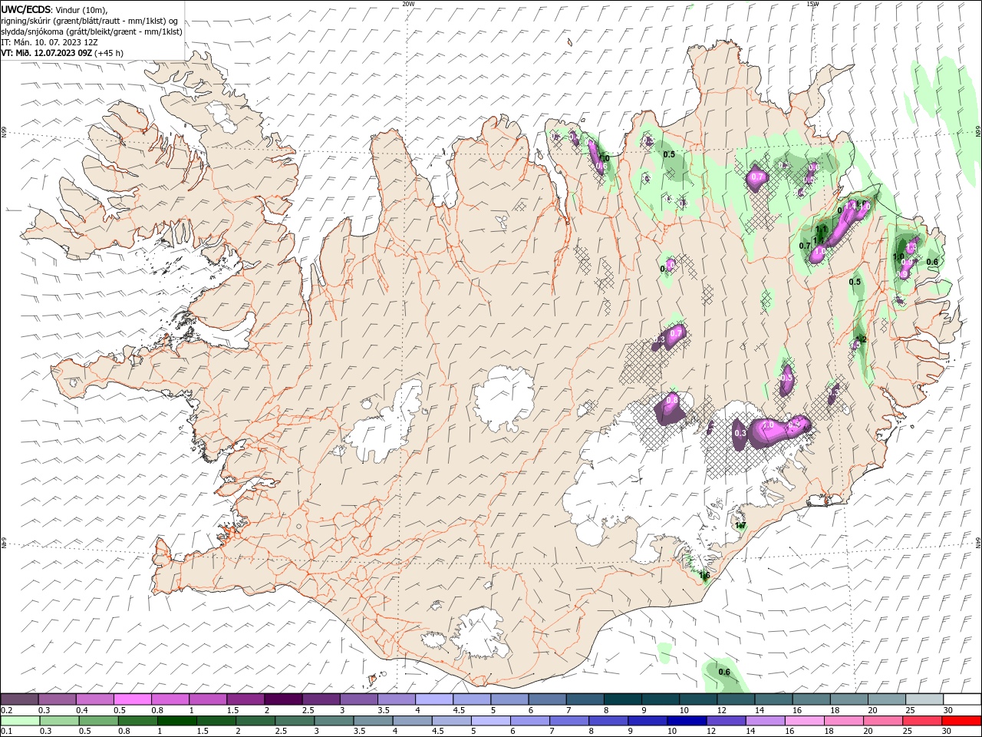The height and width of the screenshot is (737, 982).
Task: Click the 1.6 value on the southeast coast
Action: pos(704,575)
